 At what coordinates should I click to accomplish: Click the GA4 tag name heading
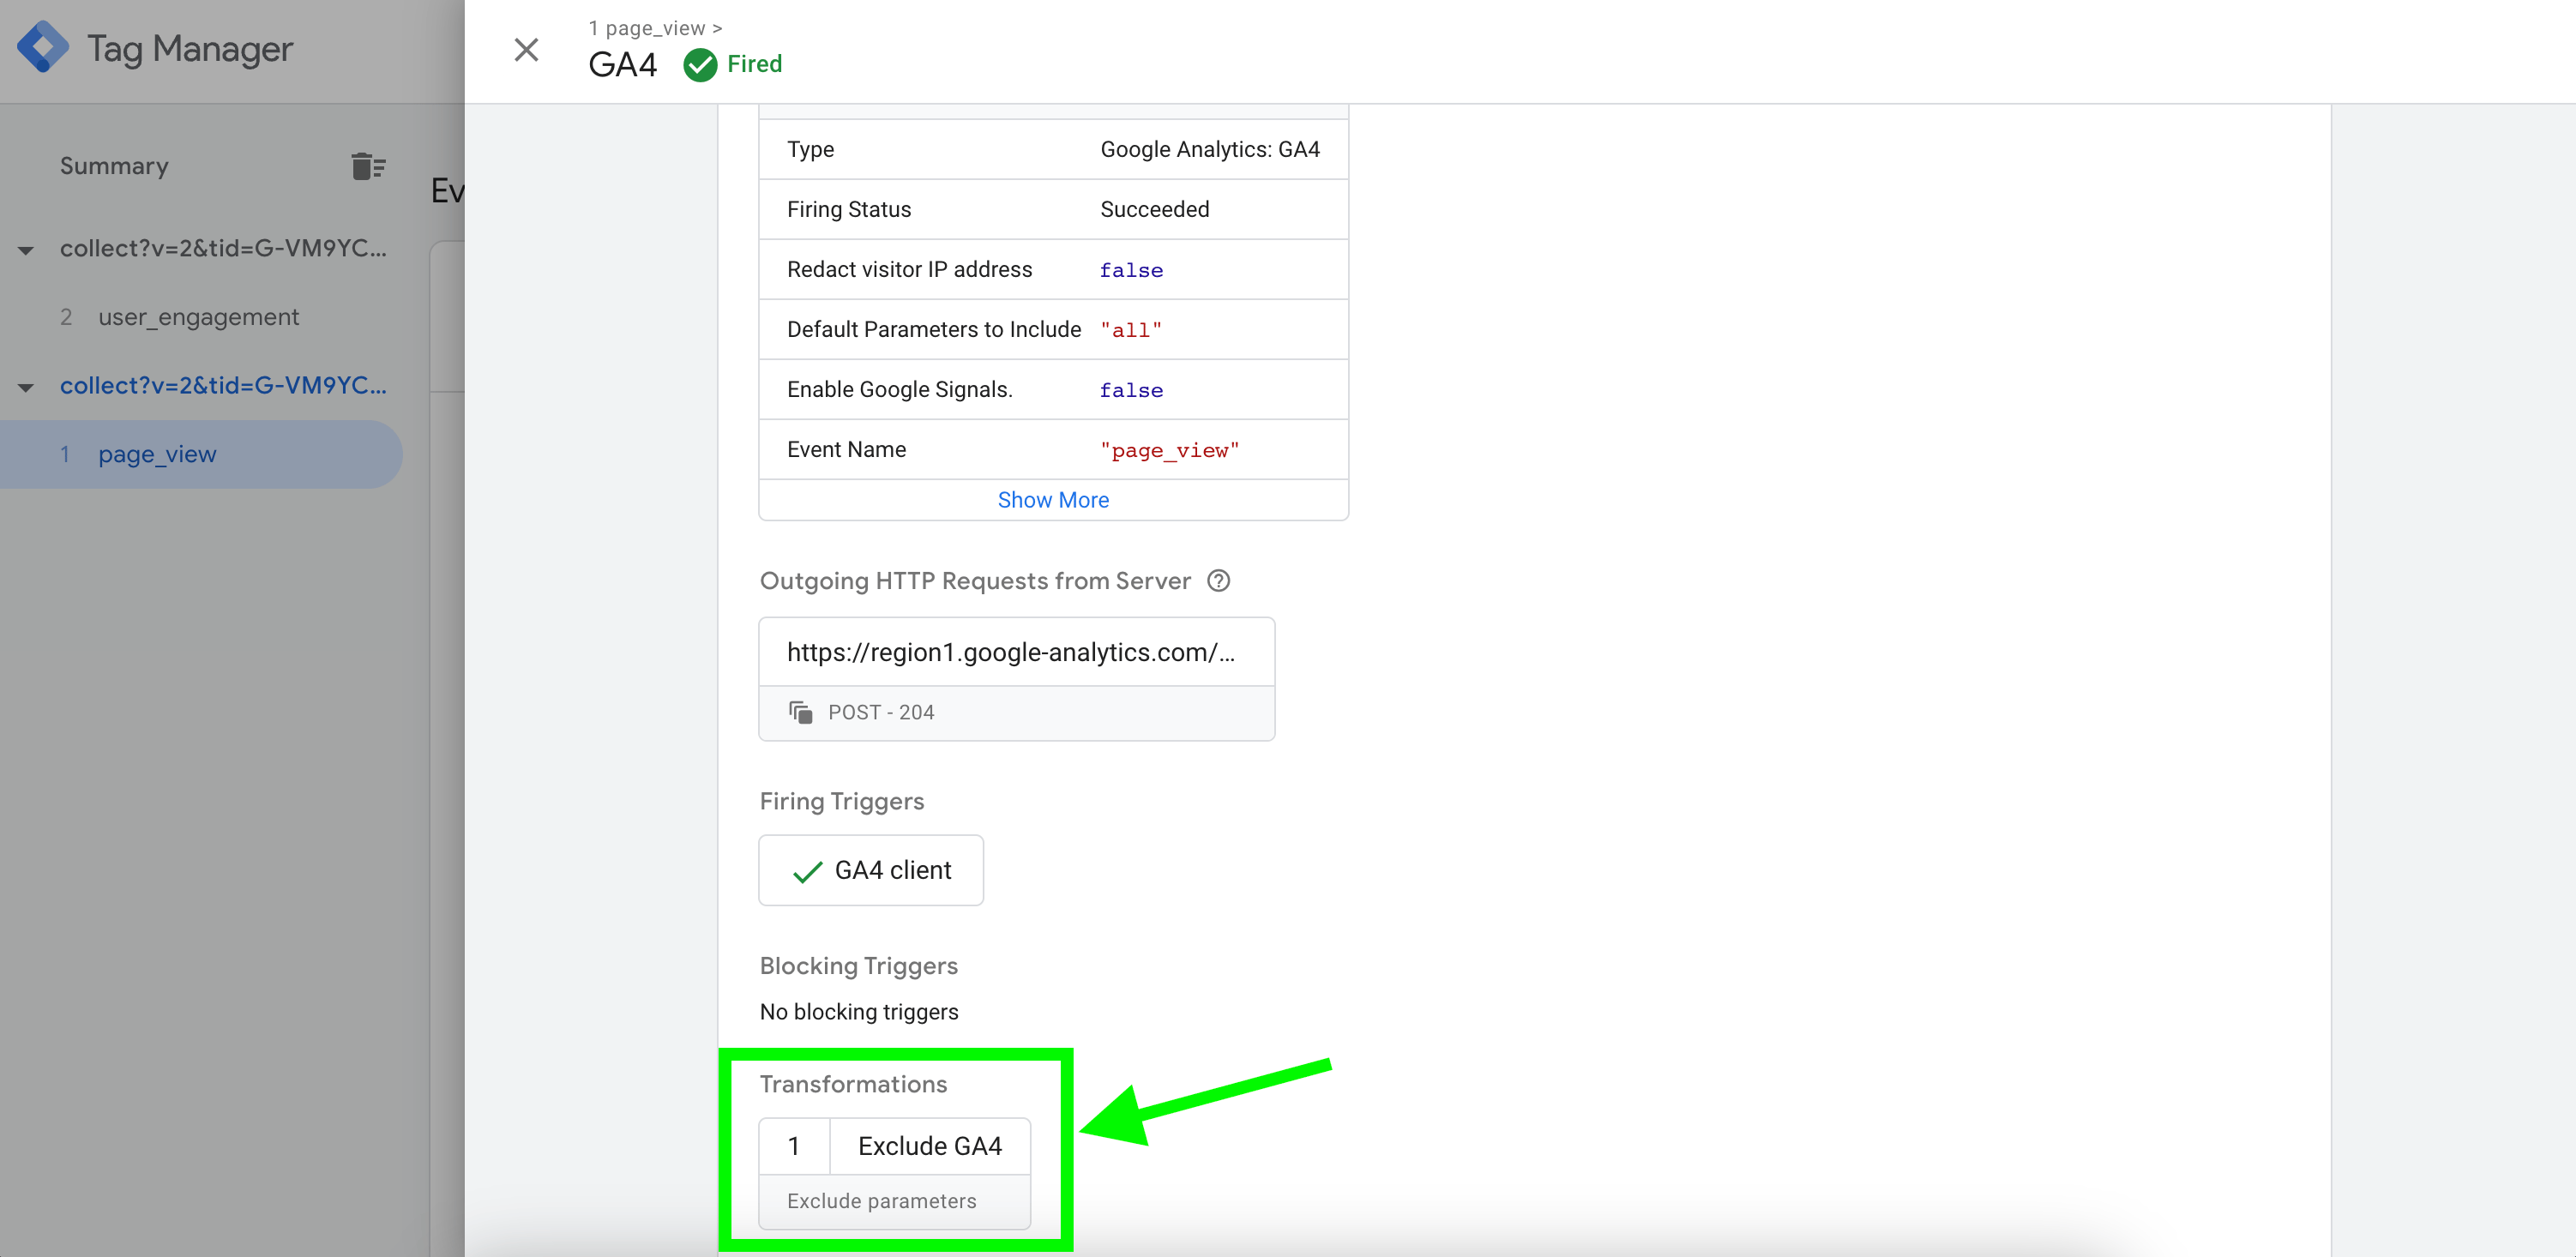(623, 65)
